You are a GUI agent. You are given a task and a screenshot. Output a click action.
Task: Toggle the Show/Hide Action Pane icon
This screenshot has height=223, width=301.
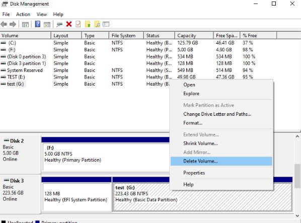coord(47,24)
